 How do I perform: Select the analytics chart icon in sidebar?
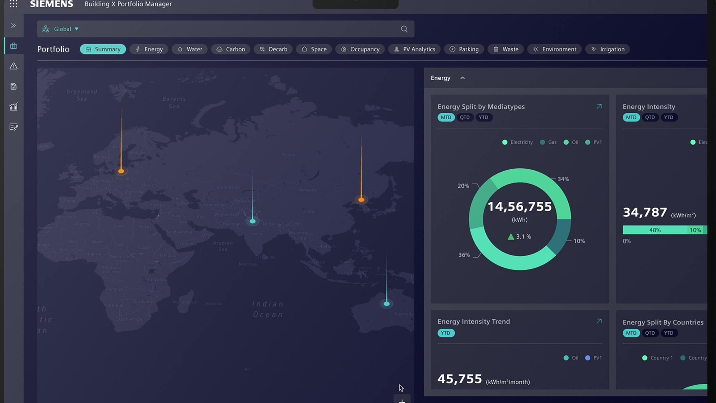tap(14, 107)
